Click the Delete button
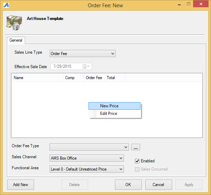 click(75, 185)
